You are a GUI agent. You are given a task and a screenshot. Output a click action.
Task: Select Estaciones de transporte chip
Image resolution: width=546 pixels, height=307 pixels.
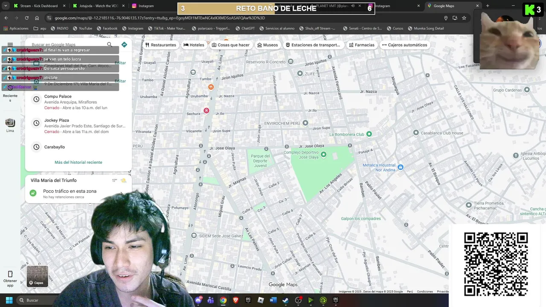[313, 45]
